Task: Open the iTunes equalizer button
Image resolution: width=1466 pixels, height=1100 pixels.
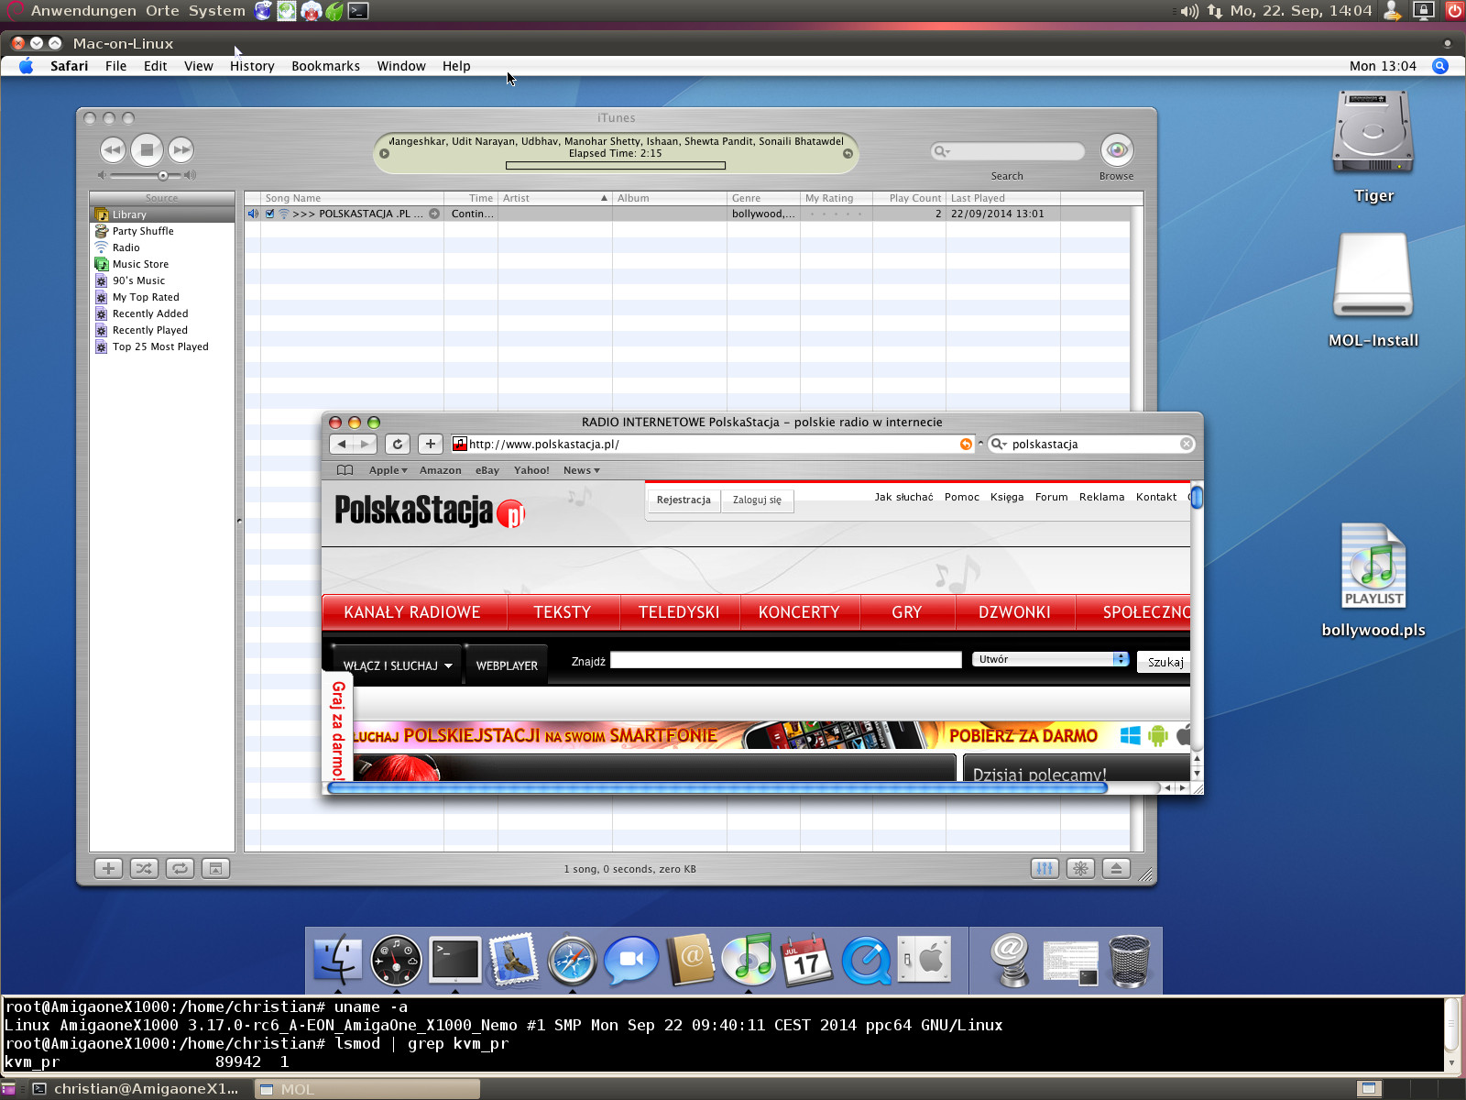Action: point(1045,868)
